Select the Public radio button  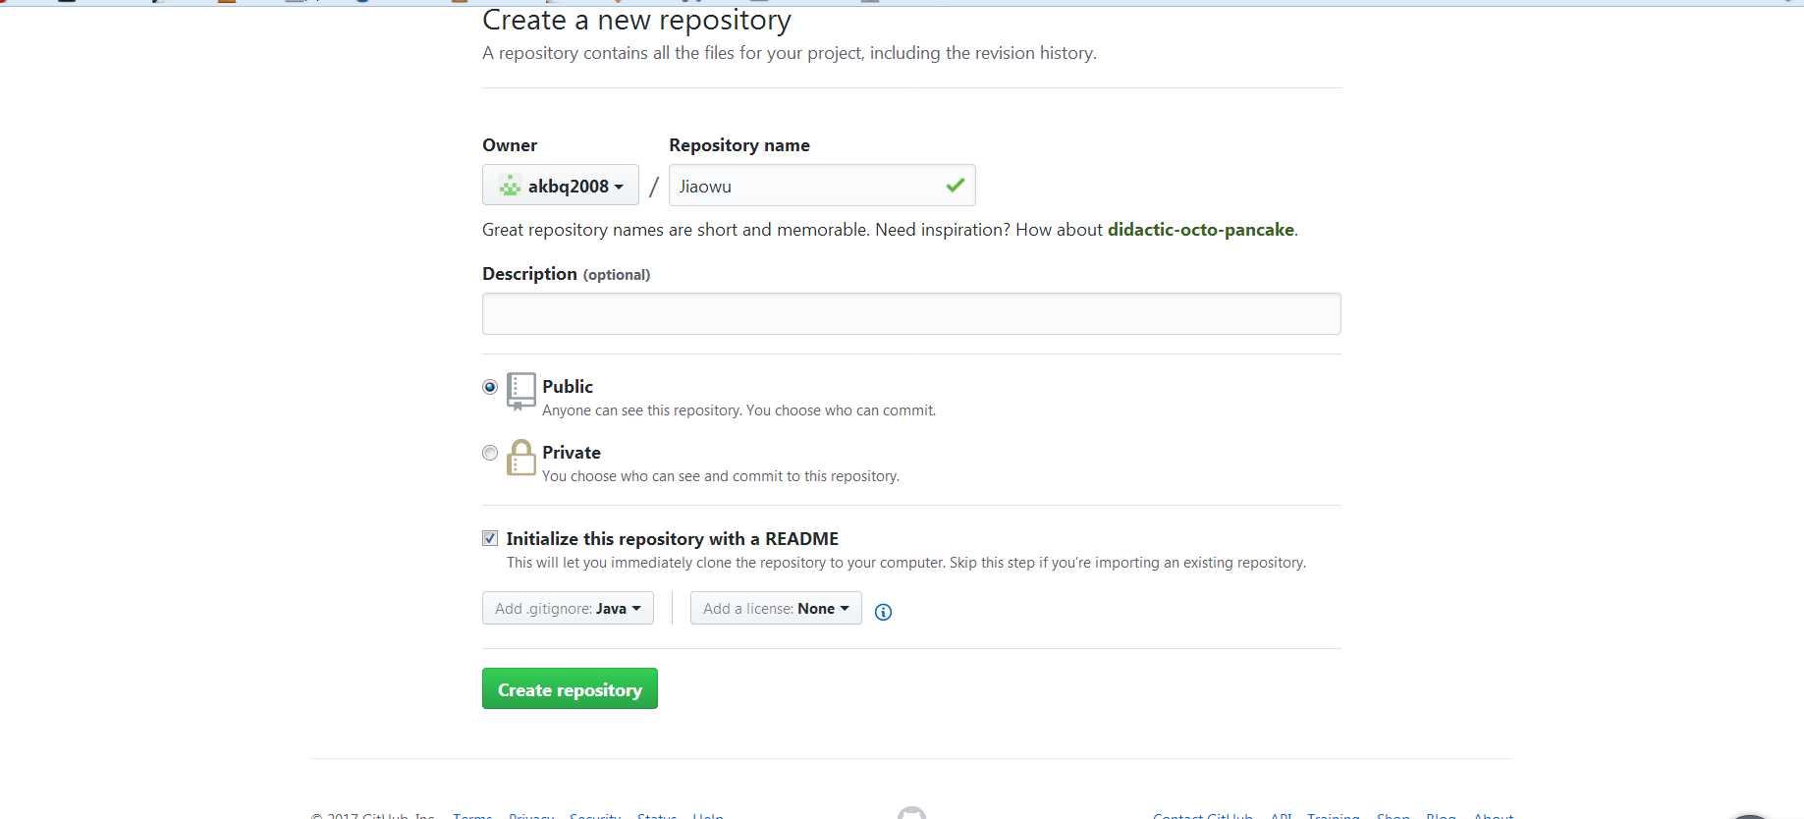tap(490, 387)
